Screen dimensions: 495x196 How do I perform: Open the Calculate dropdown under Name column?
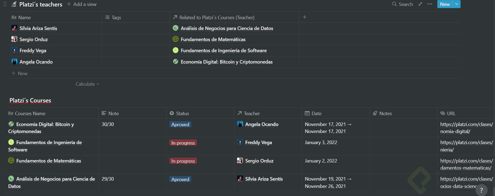coord(87,84)
